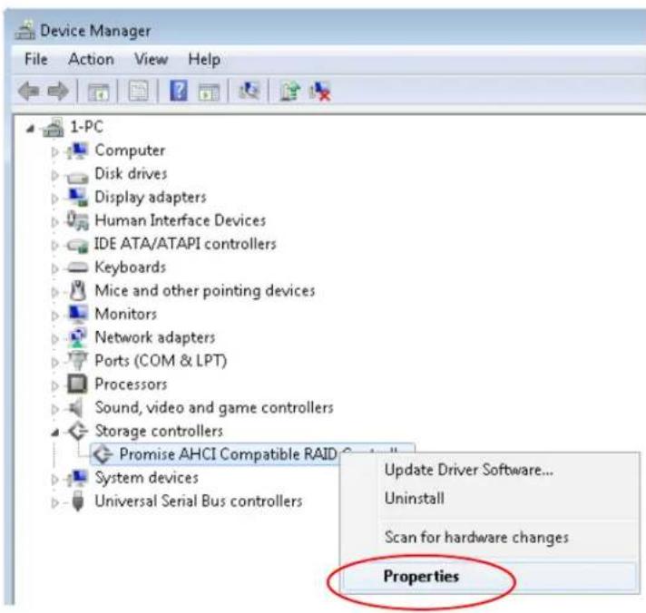This screenshot has height=613, width=646.
Task: Click the Device Manager title bar icon
Action: tap(24, 30)
